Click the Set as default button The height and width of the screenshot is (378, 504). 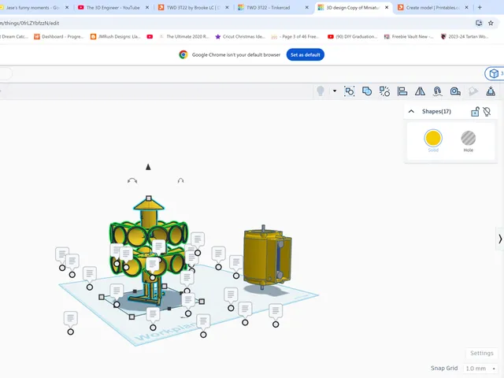click(306, 54)
